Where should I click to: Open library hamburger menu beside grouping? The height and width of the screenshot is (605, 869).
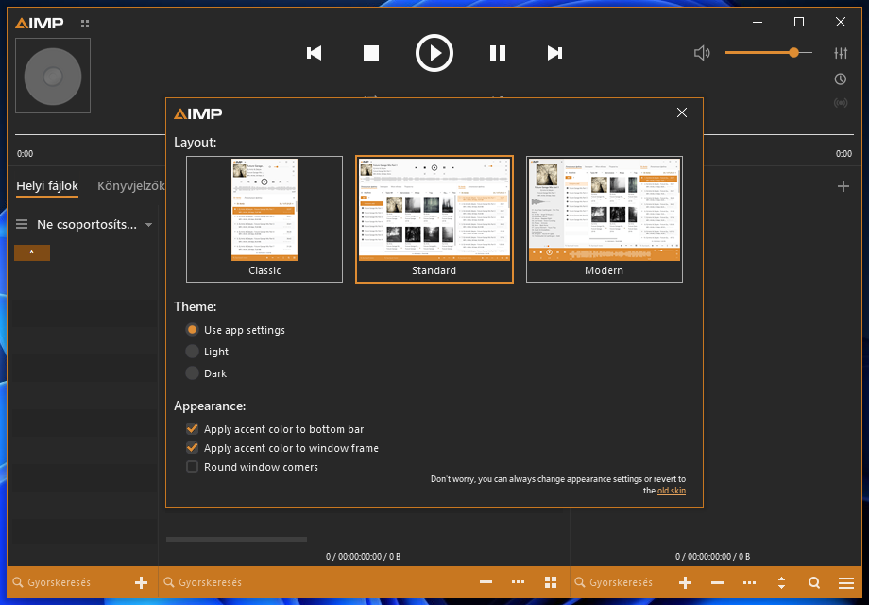click(x=22, y=224)
